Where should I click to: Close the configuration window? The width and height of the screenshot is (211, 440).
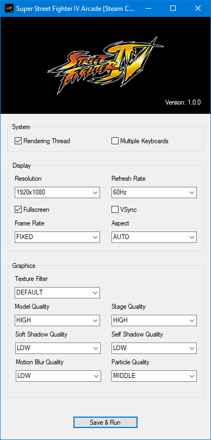(x=198, y=8)
